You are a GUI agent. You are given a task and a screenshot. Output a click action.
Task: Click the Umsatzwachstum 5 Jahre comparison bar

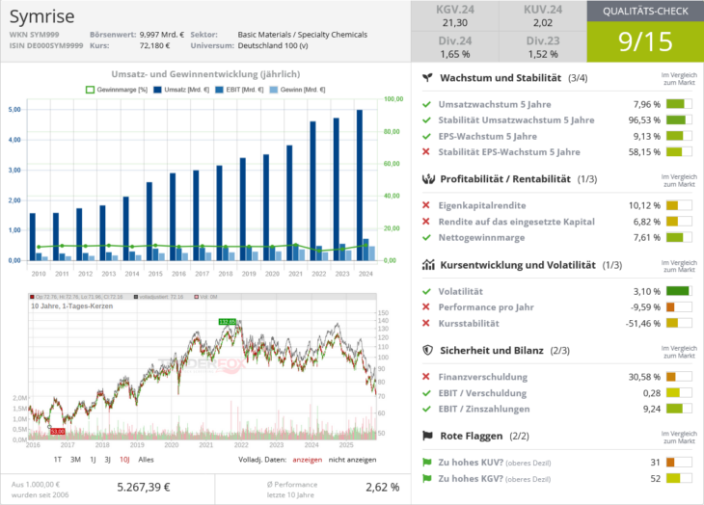tap(679, 104)
